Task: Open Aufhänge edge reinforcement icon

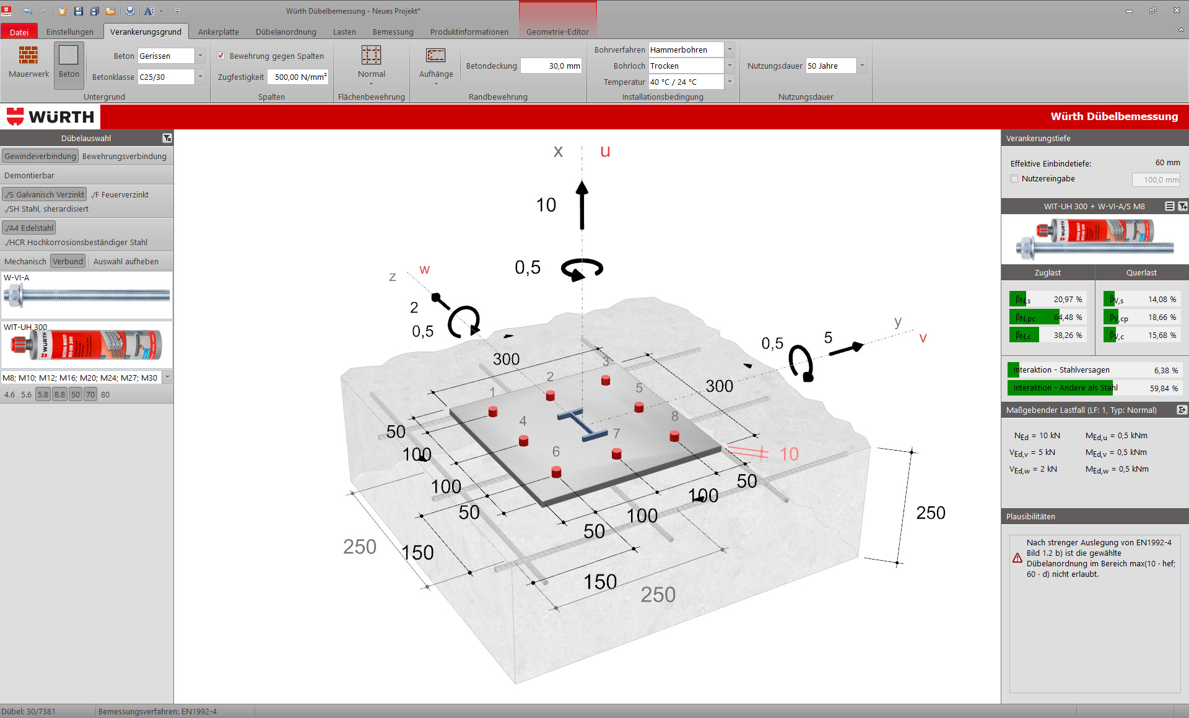Action: [436, 64]
